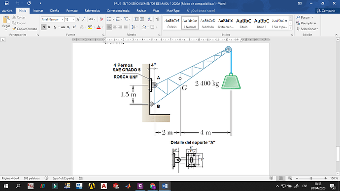
Task: Clear all formatting eraser icon
Action: (x=102, y=19)
